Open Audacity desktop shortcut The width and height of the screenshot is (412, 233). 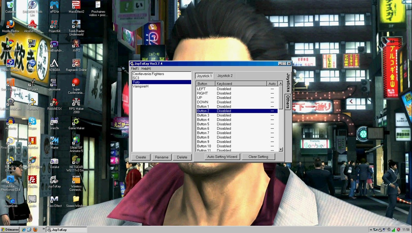coord(10,123)
